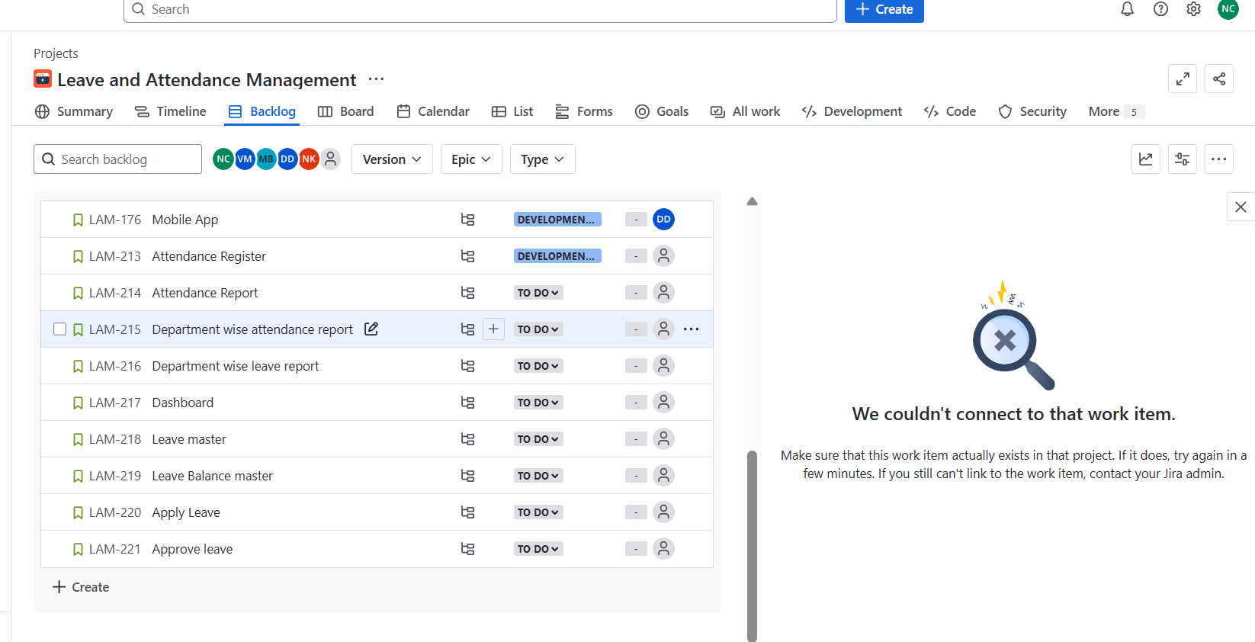Filter backlog by the VM assignee avatar
Viewport: 1255px width, 642px height.
(x=245, y=159)
